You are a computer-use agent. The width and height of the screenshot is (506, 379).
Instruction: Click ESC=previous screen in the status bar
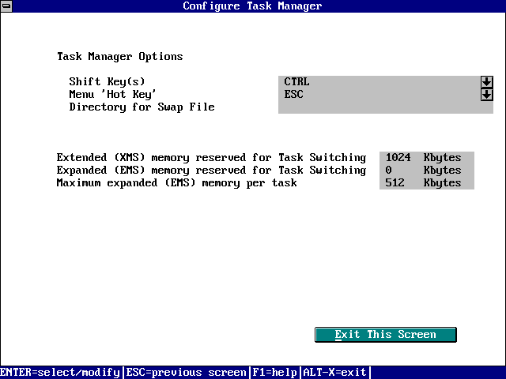186,373
